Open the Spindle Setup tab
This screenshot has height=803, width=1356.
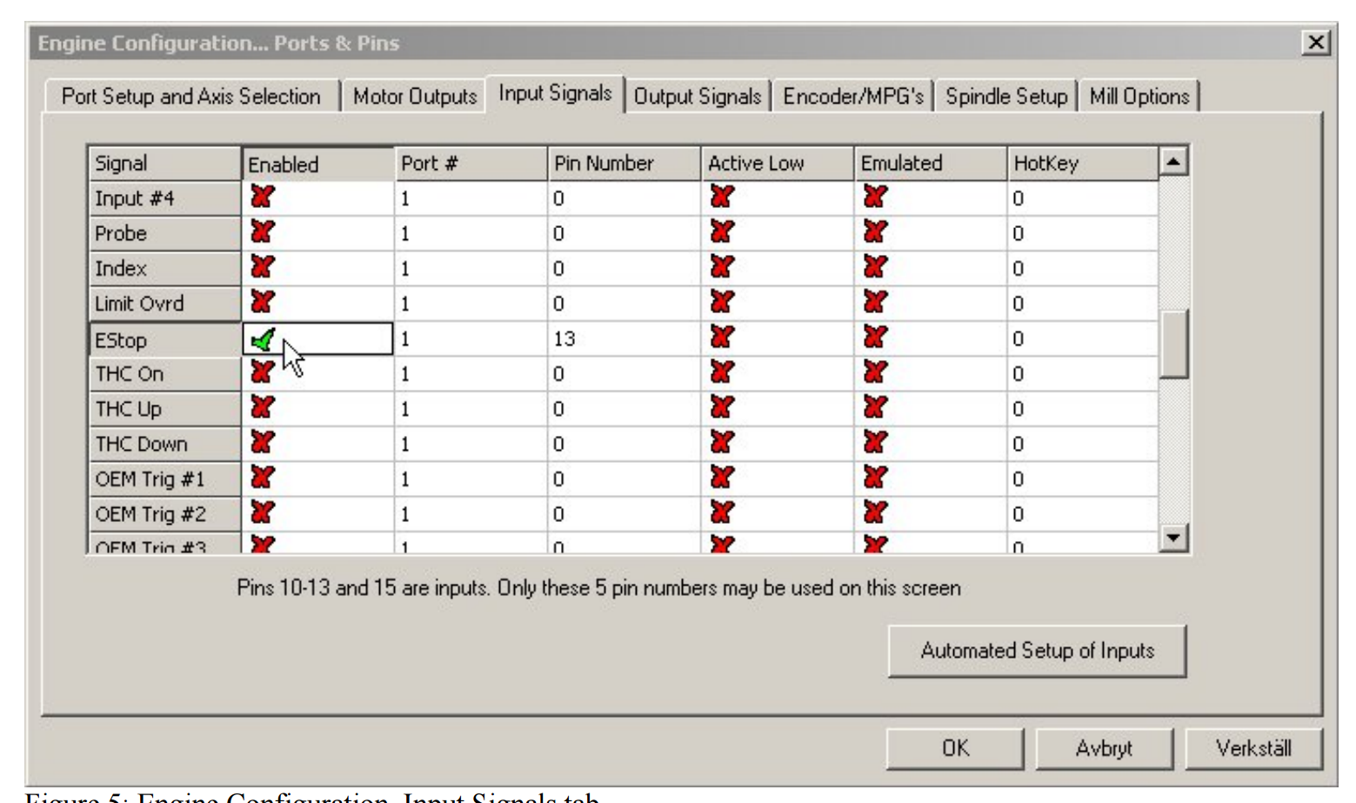pyautogui.click(x=1006, y=97)
